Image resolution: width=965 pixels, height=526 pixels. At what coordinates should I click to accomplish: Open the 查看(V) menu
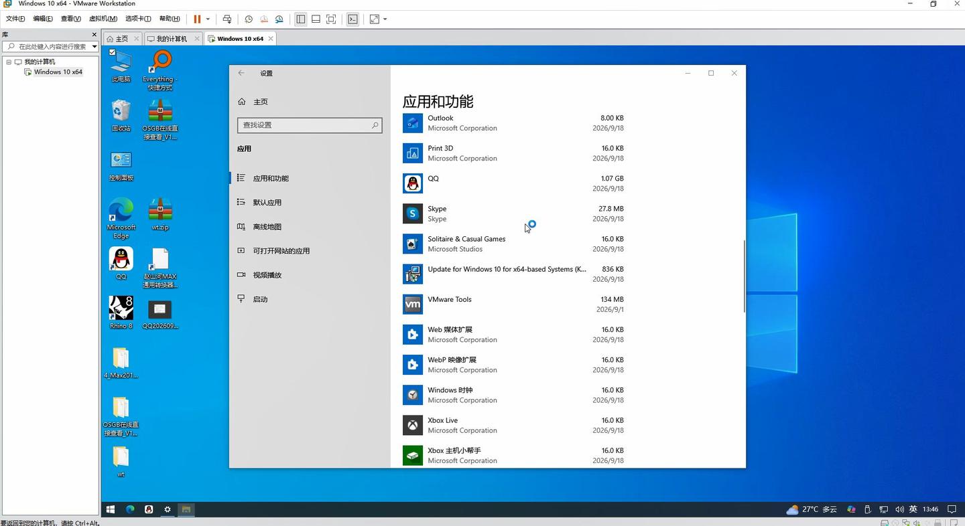point(71,19)
